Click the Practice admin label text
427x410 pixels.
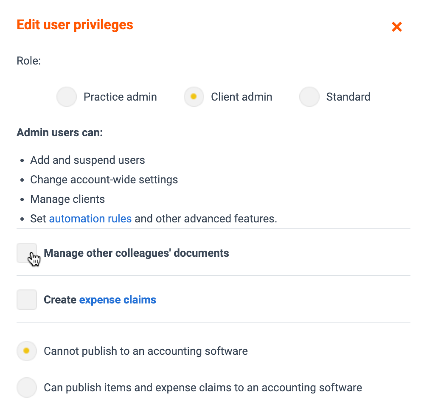[120, 97]
